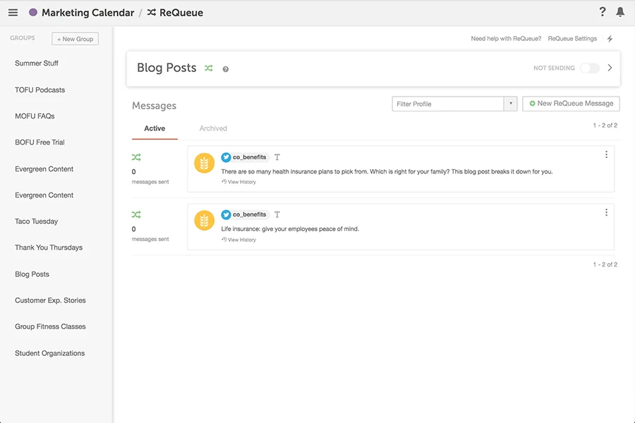Open the kebab menu on the second message
This screenshot has height=423, width=635.
(x=605, y=211)
